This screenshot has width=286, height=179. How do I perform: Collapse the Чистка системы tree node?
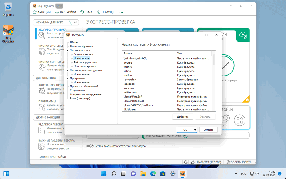click(68, 50)
